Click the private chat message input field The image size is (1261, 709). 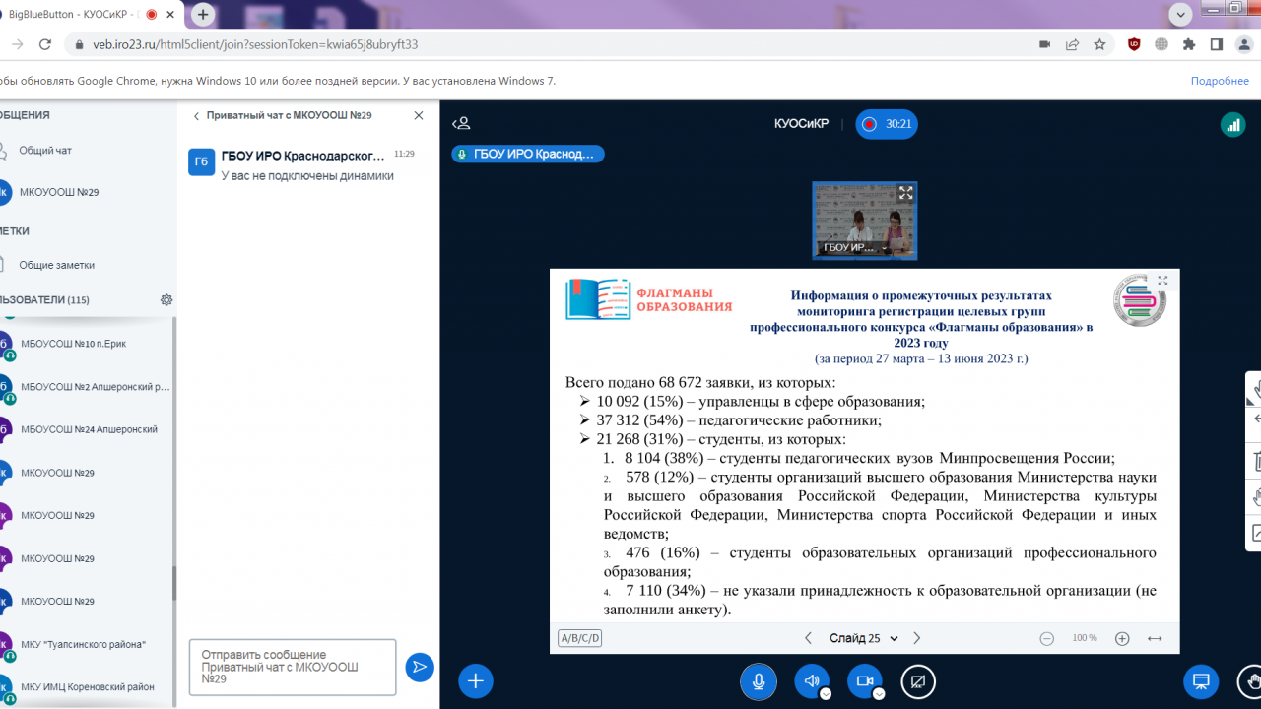(292, 667)
